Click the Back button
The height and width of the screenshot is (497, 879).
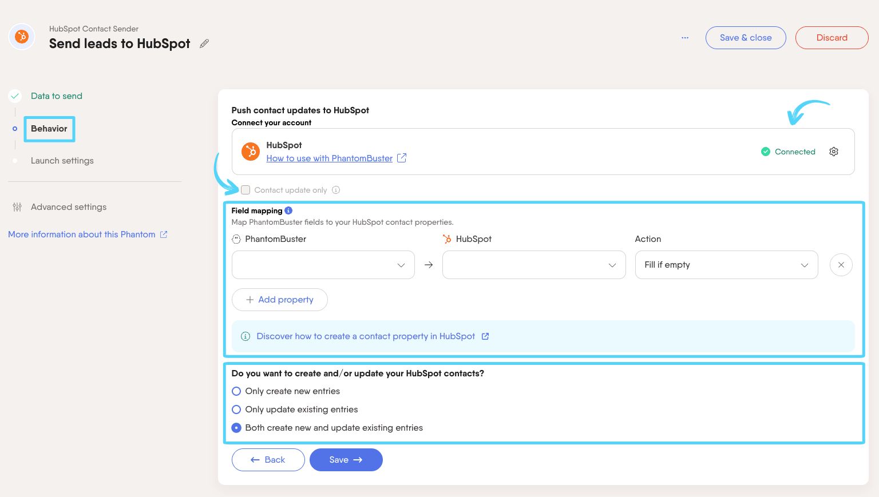point(268,460)
